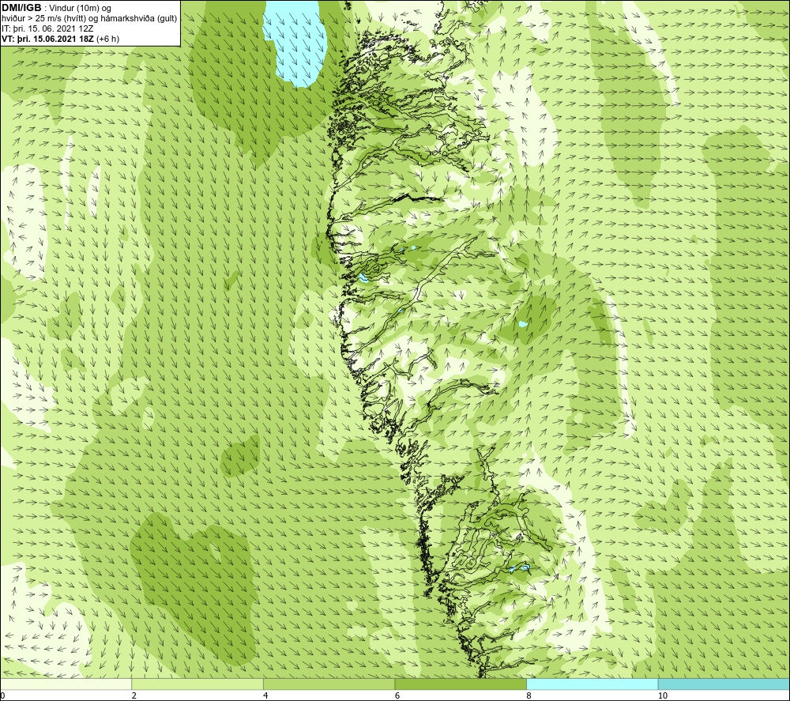Viewport: 790px width, 701px height.
Task: Click the 8–10 m/s light cyan legend swatch
Action: 592,684
